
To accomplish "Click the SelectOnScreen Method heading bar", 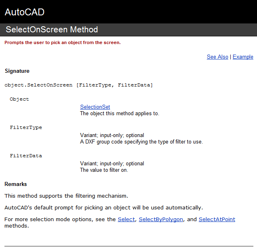I will coord(129,30).
